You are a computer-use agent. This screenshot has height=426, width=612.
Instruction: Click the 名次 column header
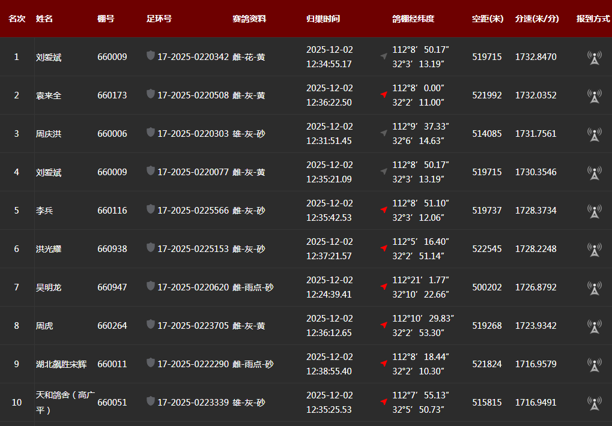(x=17, y=19)
